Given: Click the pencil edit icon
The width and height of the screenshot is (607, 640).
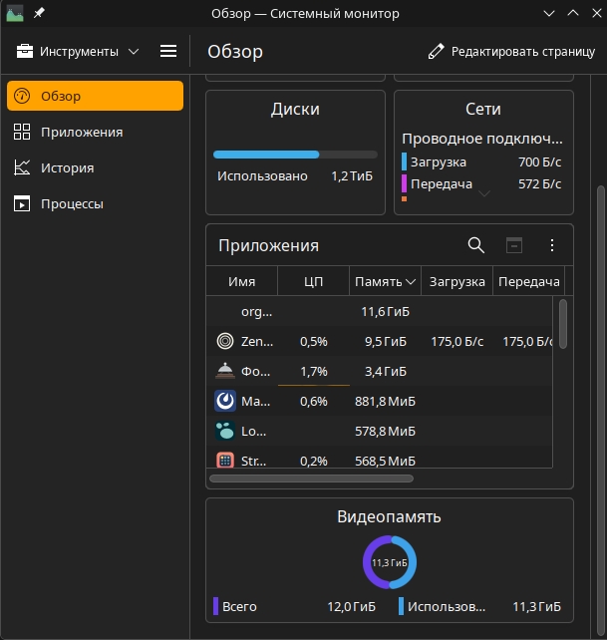Looking at the screenshot, I should click(x=436, y=52).
